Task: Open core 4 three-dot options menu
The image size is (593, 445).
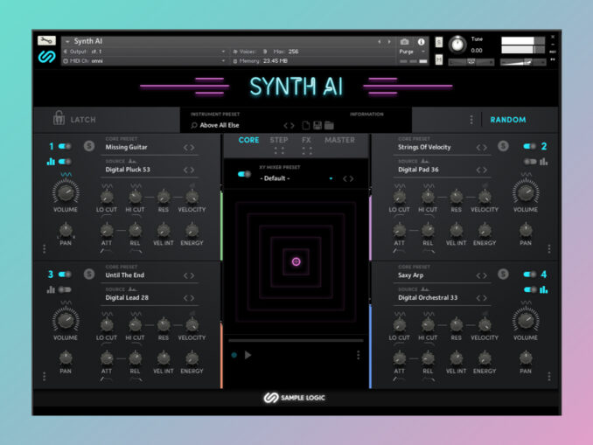Action: [548, 377]
